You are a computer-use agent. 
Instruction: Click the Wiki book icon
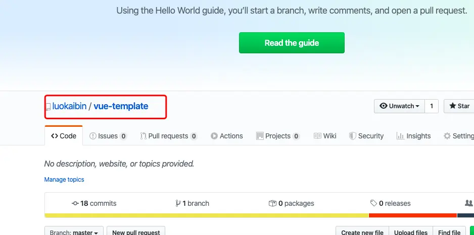(x=317, y=136)
